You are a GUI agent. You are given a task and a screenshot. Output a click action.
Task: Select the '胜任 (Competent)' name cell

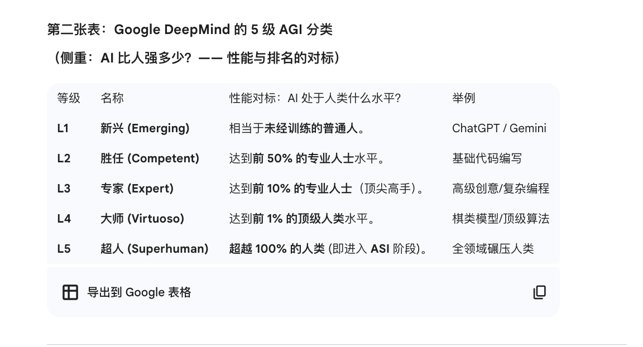click(150, 158)
